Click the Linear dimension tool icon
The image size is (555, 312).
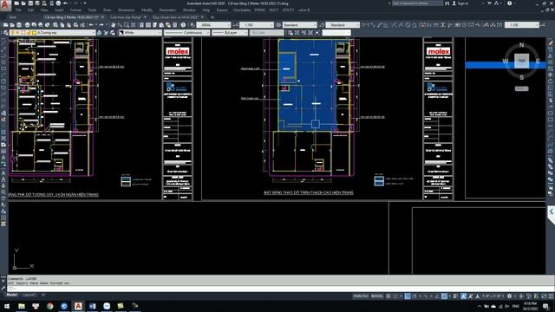366,25
